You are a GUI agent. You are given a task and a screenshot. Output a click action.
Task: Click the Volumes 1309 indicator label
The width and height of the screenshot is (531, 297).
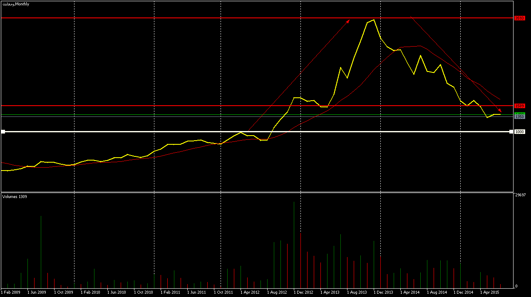click(x=15, y=196)
